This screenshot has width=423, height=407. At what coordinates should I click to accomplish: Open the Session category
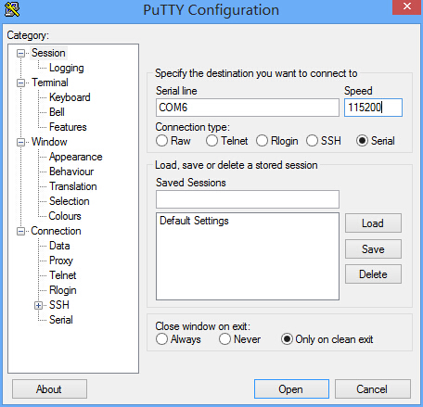[48, 53]
